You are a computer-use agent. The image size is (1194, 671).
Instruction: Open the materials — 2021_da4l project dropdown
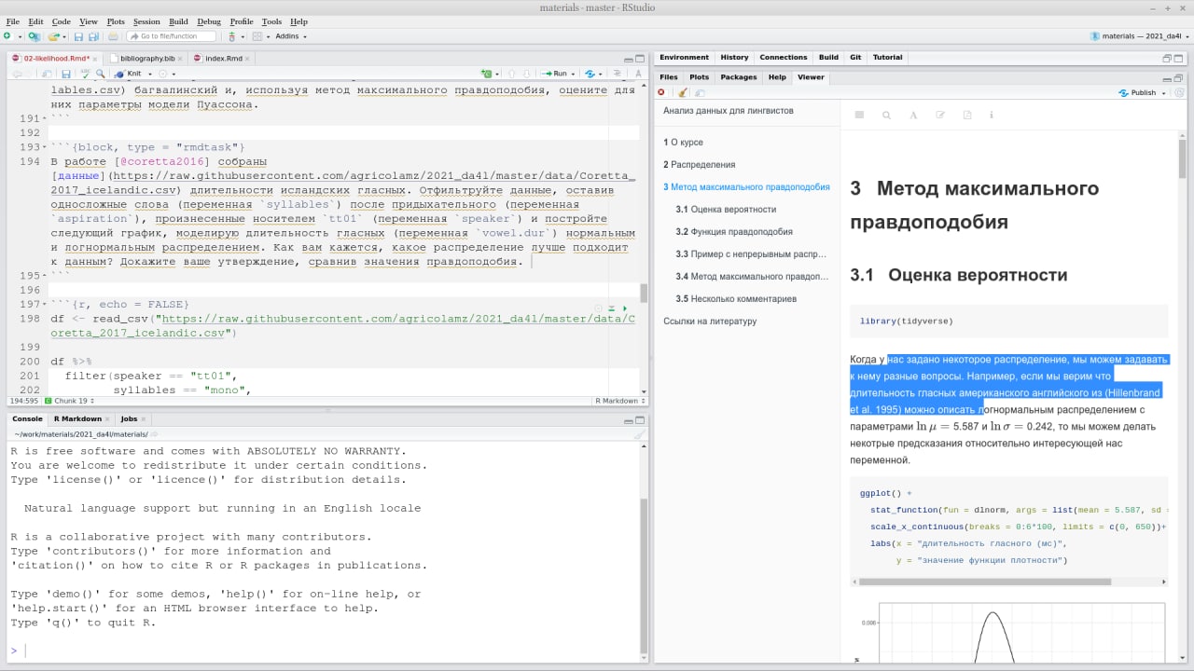[x=1142, y=36]
